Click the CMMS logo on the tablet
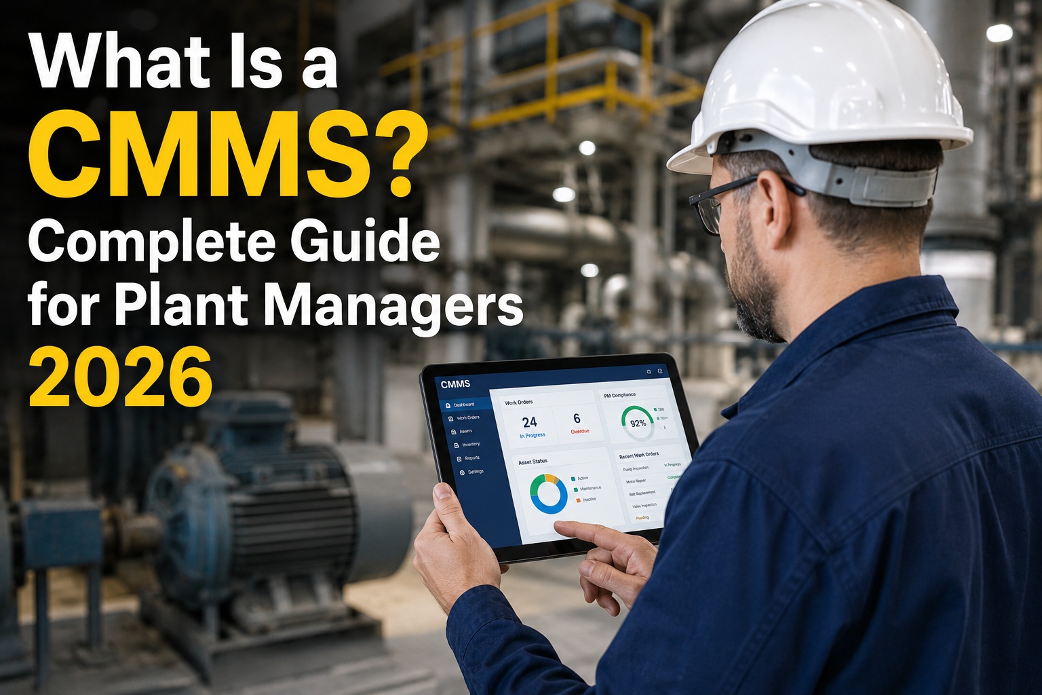1042x695 pixels. tap(455, 384)
